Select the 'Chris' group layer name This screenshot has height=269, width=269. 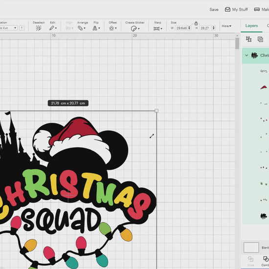[x=265, y=55]
